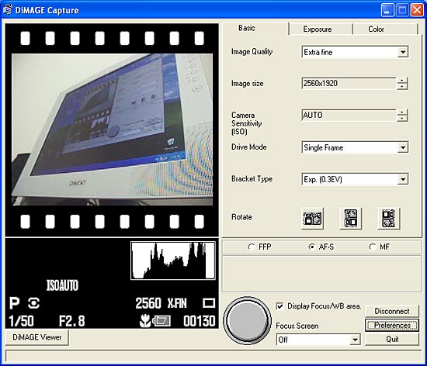
Task: Click the last Rotate camera icon
Action: [389, 219]
